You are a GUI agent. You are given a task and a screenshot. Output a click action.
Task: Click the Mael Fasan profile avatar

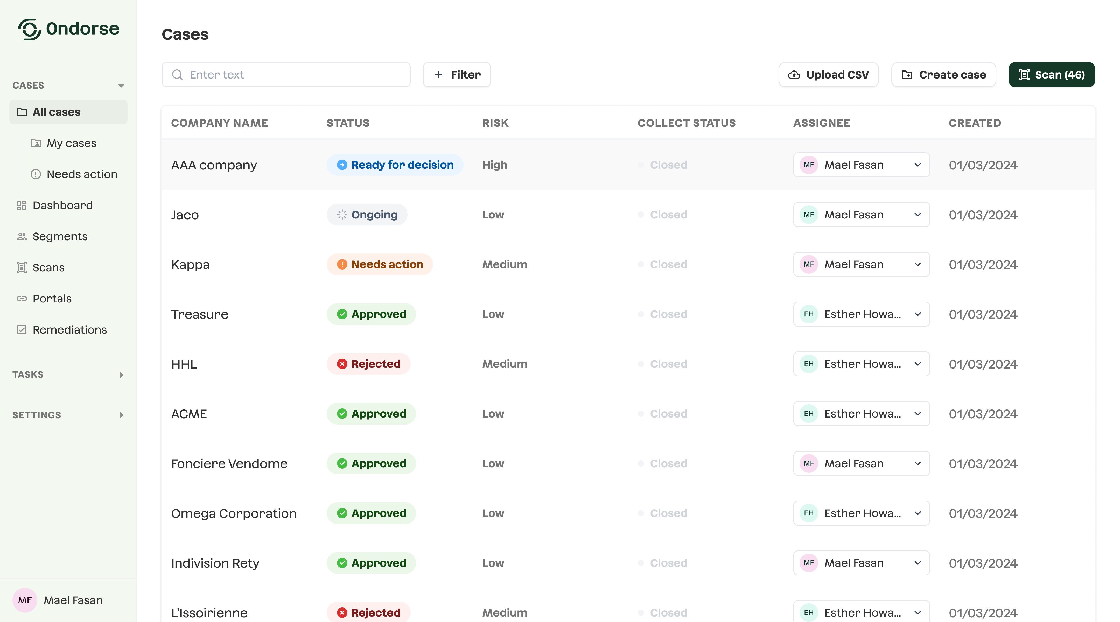(x=25, y=600)
